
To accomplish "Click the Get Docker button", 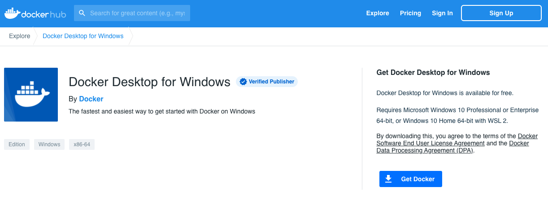I will pos(411,179).
